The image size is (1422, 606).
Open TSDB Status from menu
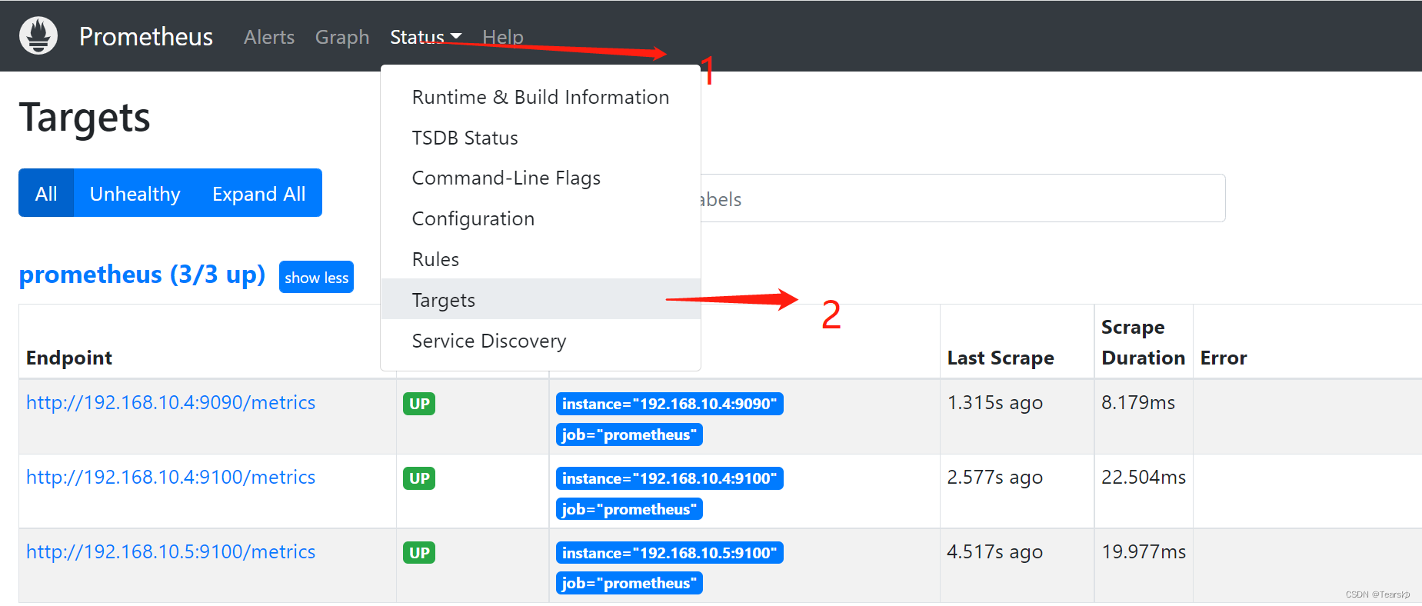point(541,138)
